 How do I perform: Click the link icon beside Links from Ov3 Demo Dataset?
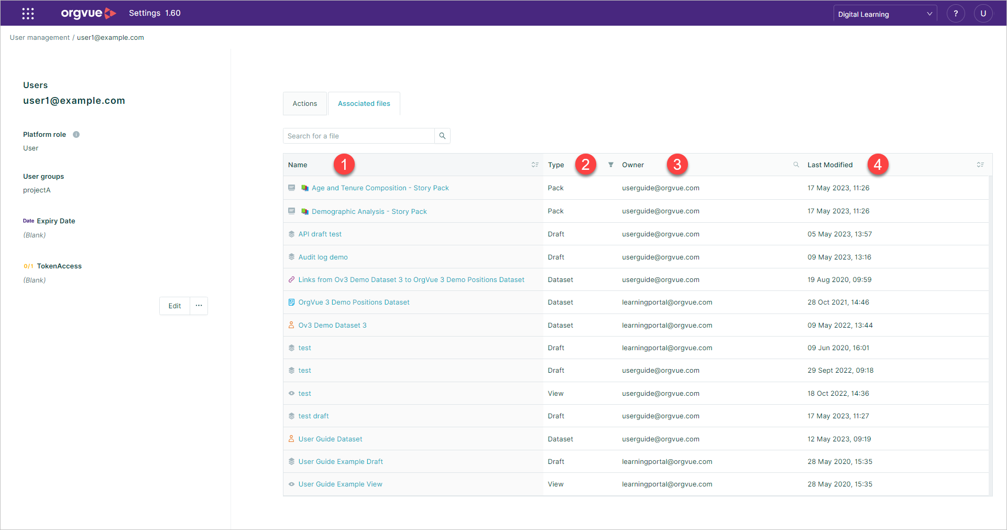(292, 280)
